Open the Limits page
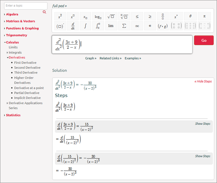 [13, 47]
